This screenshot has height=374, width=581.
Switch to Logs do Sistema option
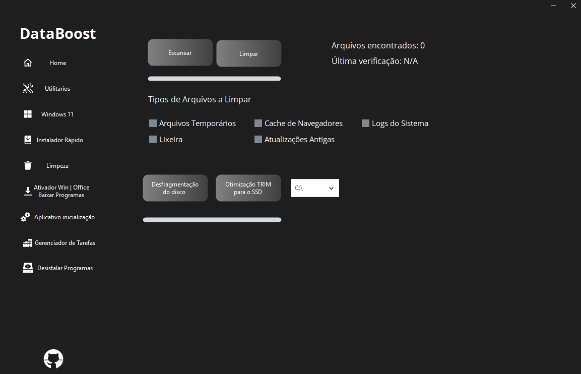pos(365,122)
